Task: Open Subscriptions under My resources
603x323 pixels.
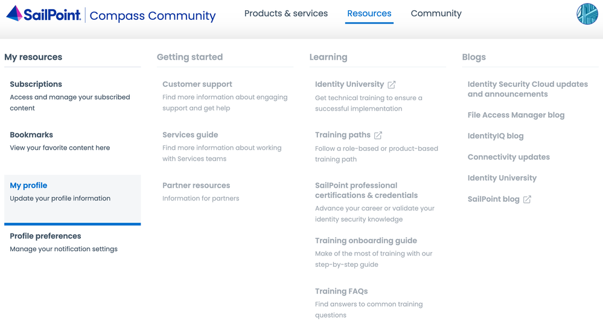Action: point(36,85)
